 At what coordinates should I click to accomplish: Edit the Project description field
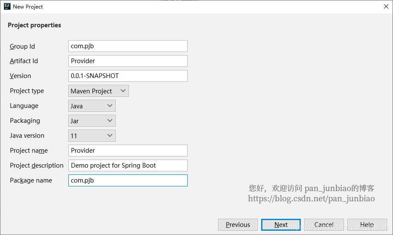pyautogui.click(x=128, y=165)
